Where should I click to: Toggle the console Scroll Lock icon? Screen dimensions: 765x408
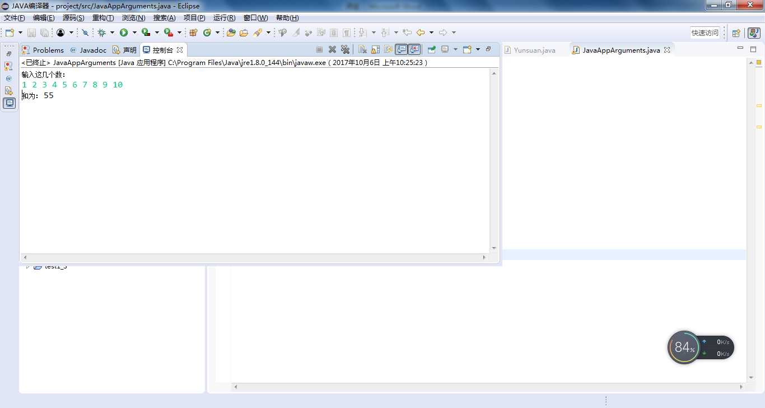point(376,49)
